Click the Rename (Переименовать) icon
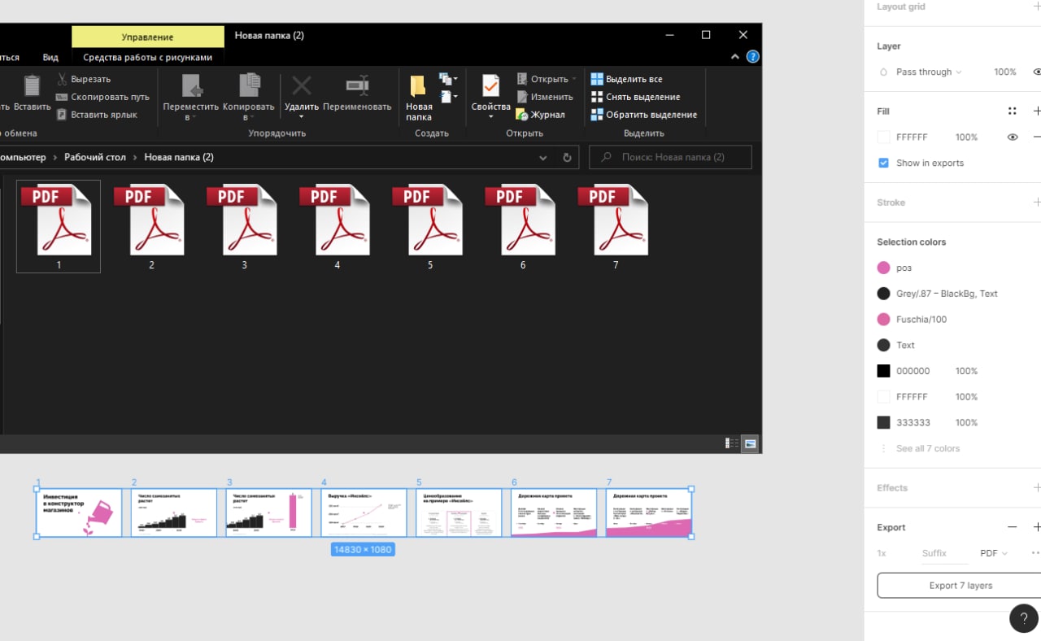 click(x=357, y=85)
